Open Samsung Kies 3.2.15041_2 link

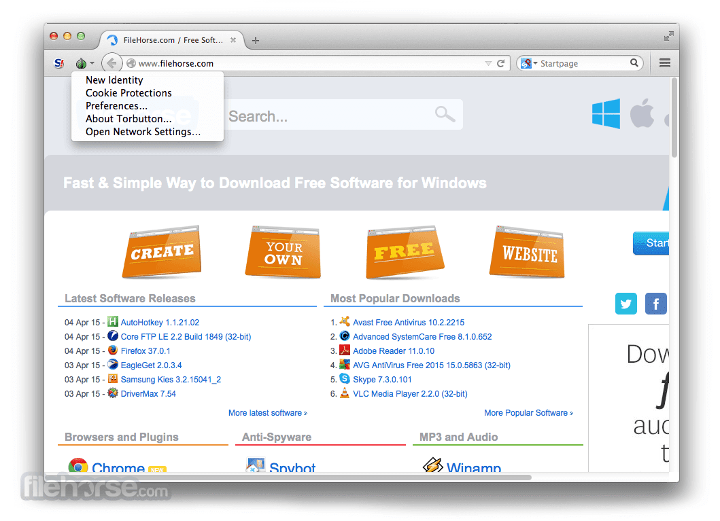click(171, 379)
